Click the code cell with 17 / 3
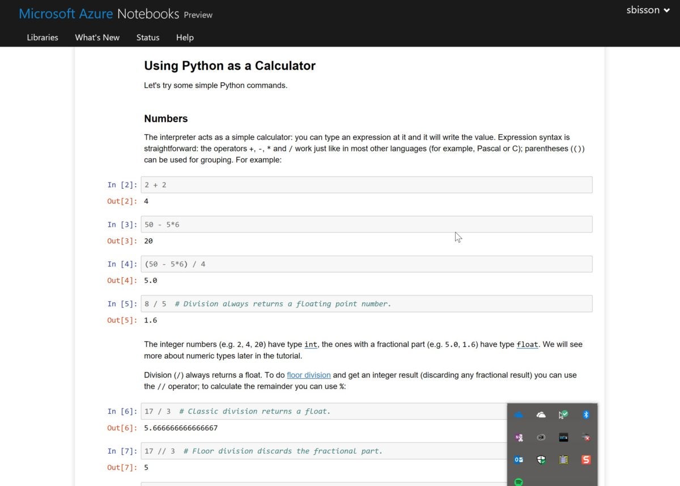This screenshot has height=486, width=680. (x=324, y=411)
